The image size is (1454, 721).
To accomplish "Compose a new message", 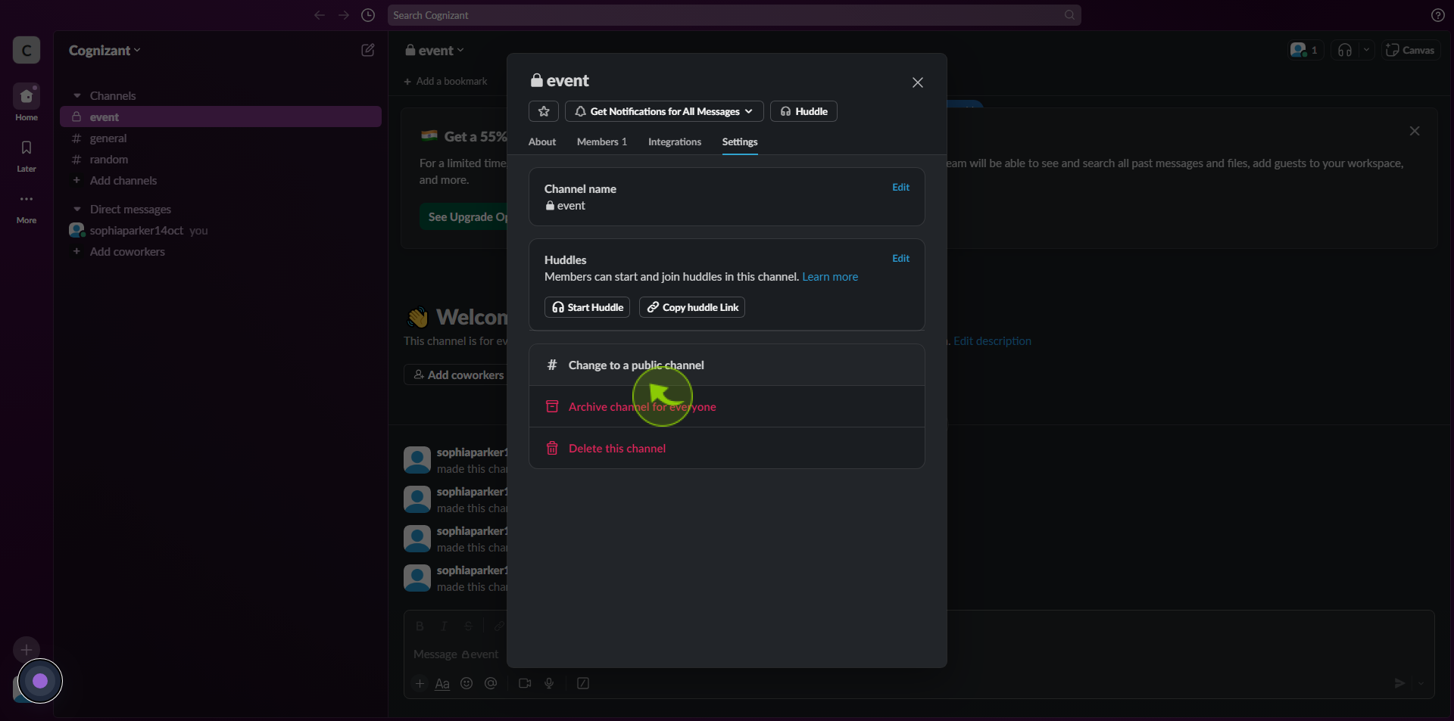I will pyautogui.click(x=368, y=50).
